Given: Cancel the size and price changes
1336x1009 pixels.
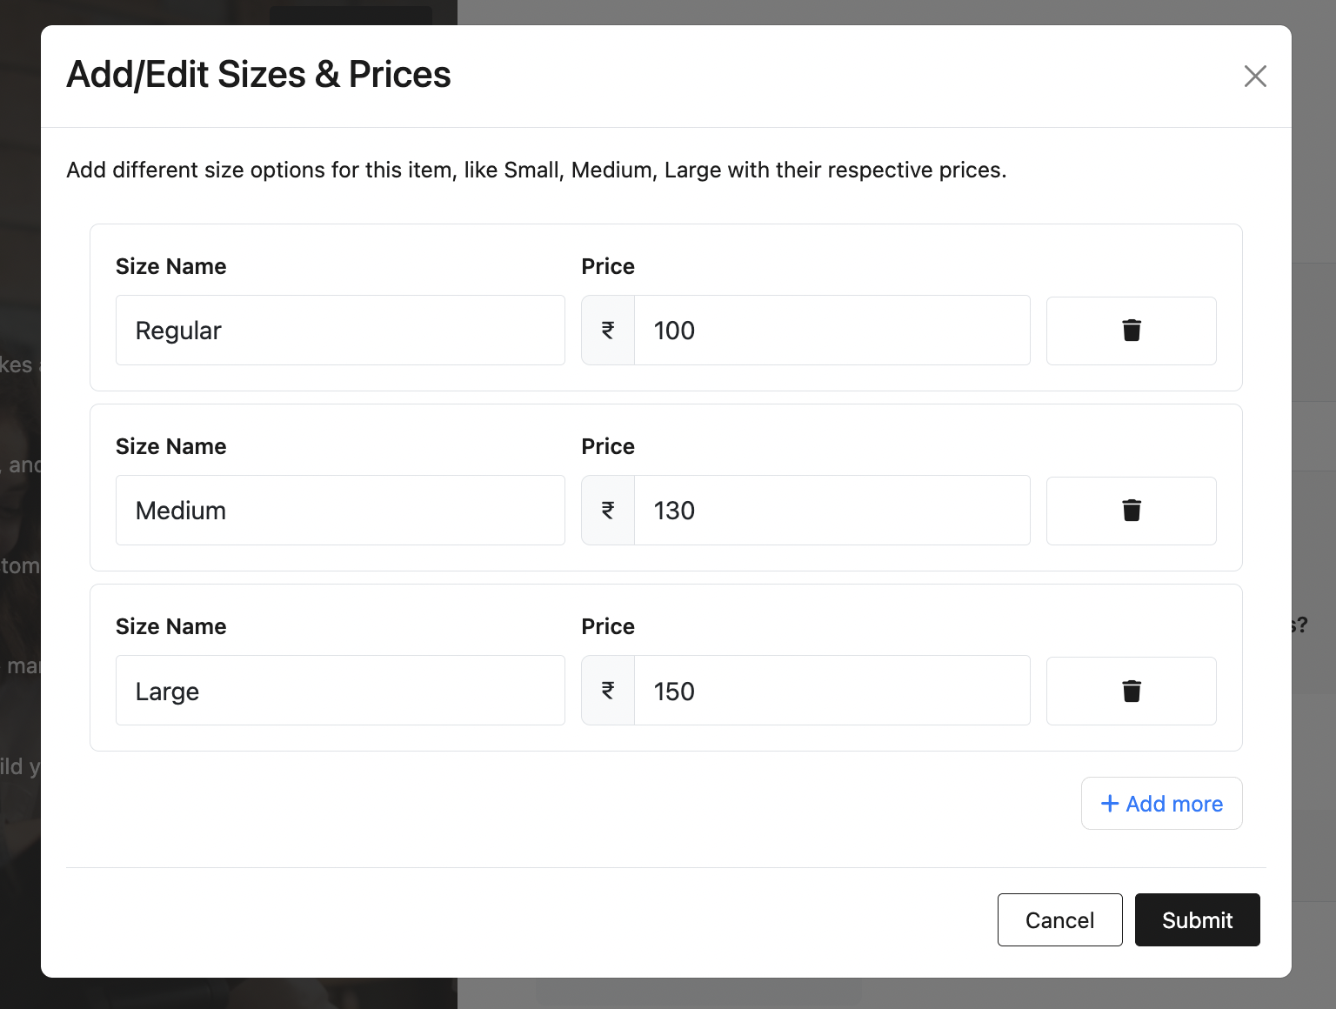Looking at the screenshot, I should click(1059, 920).
